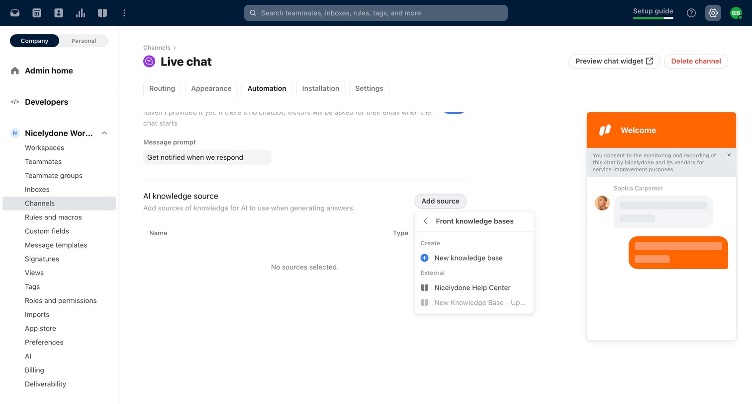This screenshot has width=752, height=404.
Task: Open the Setup guide link
Action: click(653, 11)
